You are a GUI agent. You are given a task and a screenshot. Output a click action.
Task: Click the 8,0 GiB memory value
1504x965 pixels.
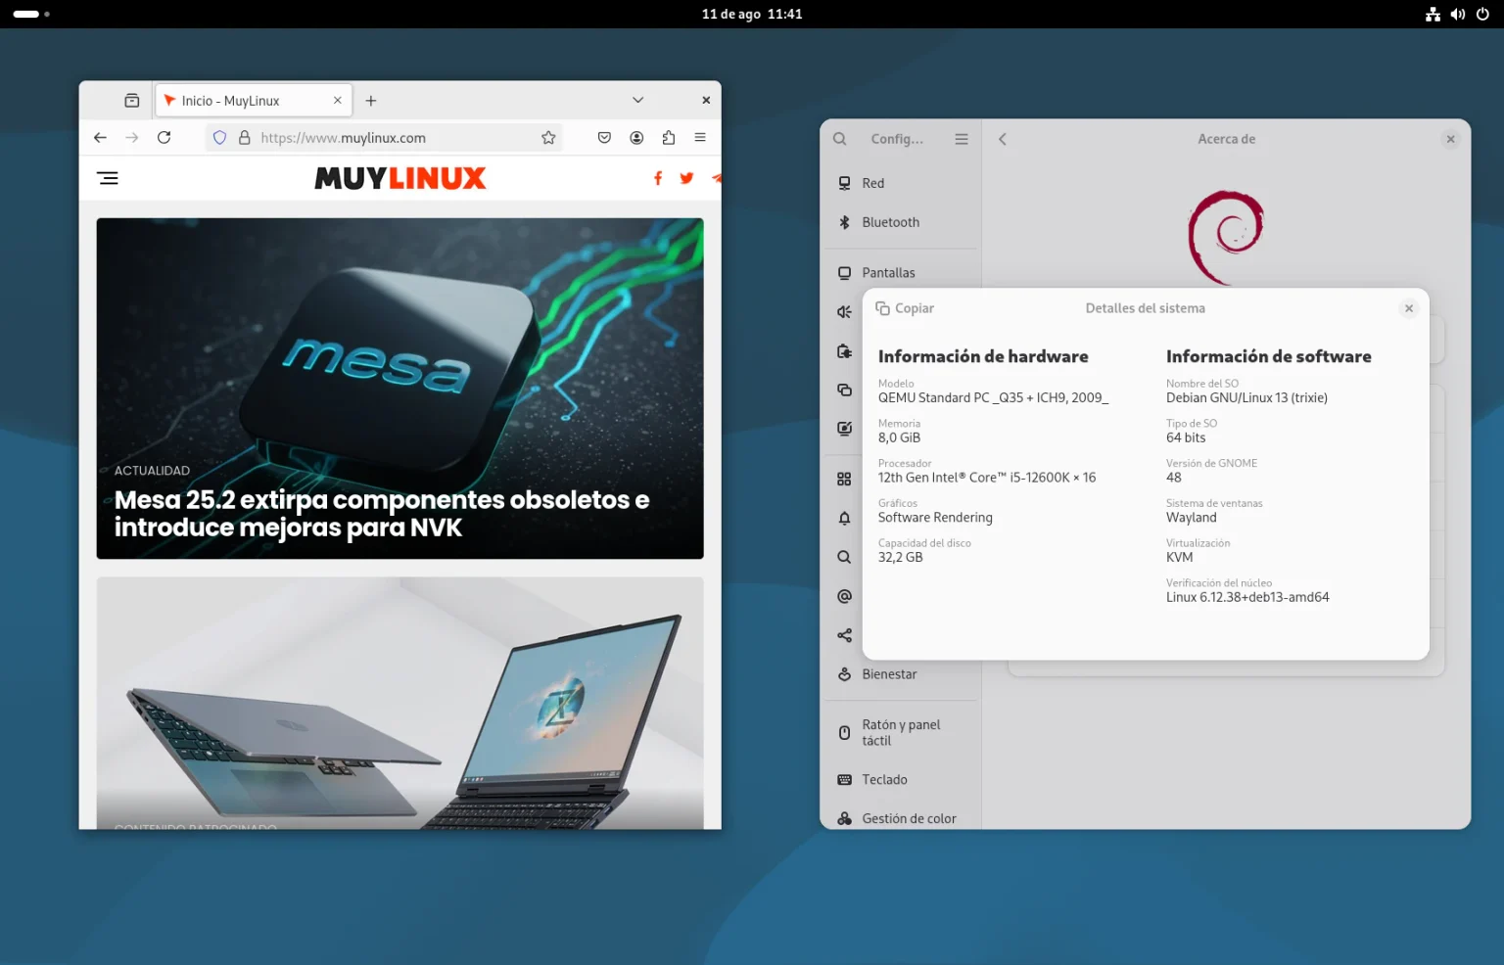tap(899, 438)
